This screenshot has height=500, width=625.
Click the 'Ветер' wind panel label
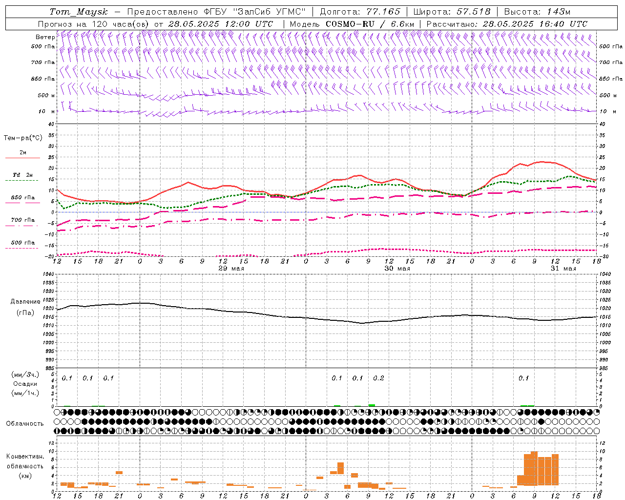coord(45,37)
